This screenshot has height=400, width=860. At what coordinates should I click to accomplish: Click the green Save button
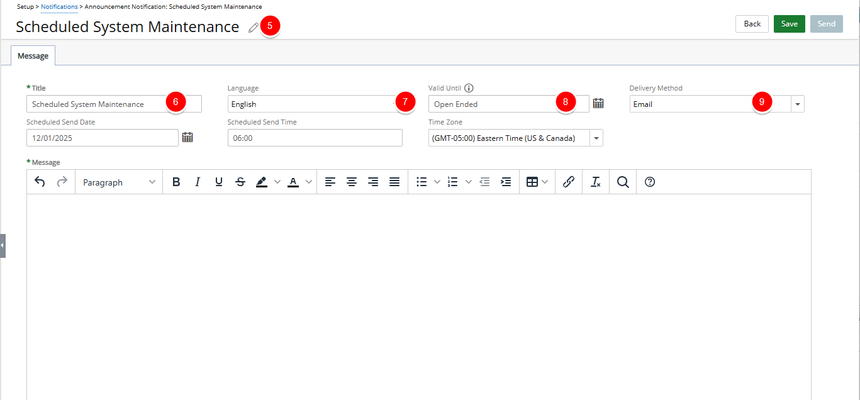click(x=789, y=24)
